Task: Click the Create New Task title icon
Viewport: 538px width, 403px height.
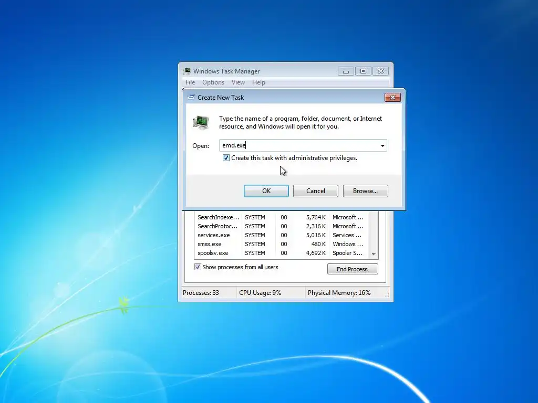Action: (191, 97)
